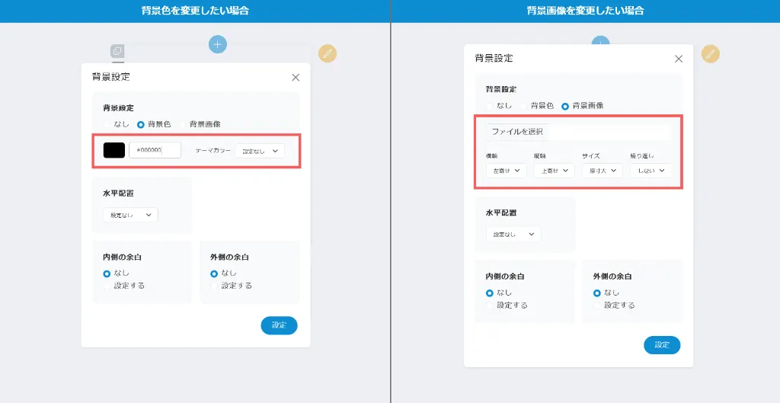This screenshot has height=403, width=780.
Task: Close the right 背景設定 dialog with X
Action: click(x=679, y=59)
